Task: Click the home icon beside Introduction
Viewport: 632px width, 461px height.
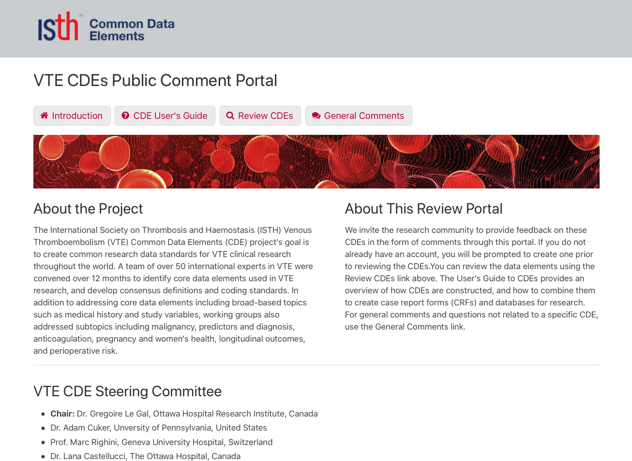Action: pos(44,115)
